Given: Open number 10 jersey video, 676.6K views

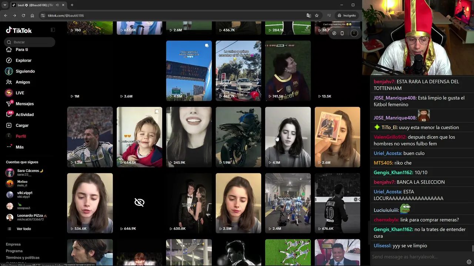Looking at the screenshot, I should 337,203.
